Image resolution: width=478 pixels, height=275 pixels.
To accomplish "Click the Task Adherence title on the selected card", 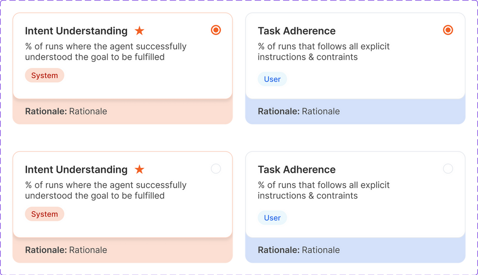I will pos(297,31).
